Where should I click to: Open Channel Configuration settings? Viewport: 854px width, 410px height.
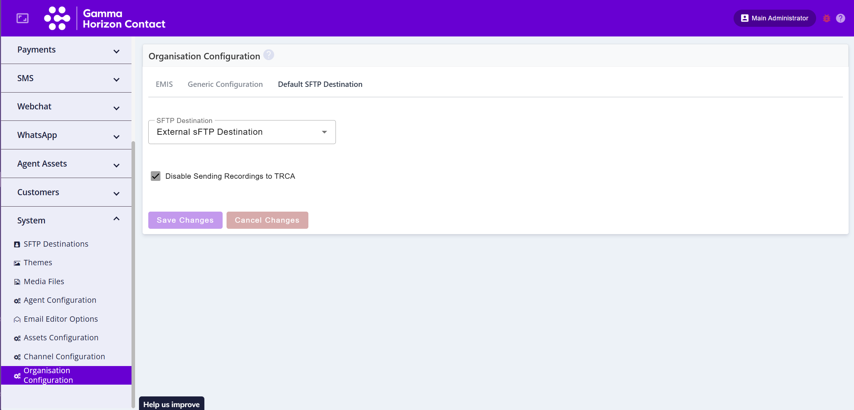pos(64,356)
